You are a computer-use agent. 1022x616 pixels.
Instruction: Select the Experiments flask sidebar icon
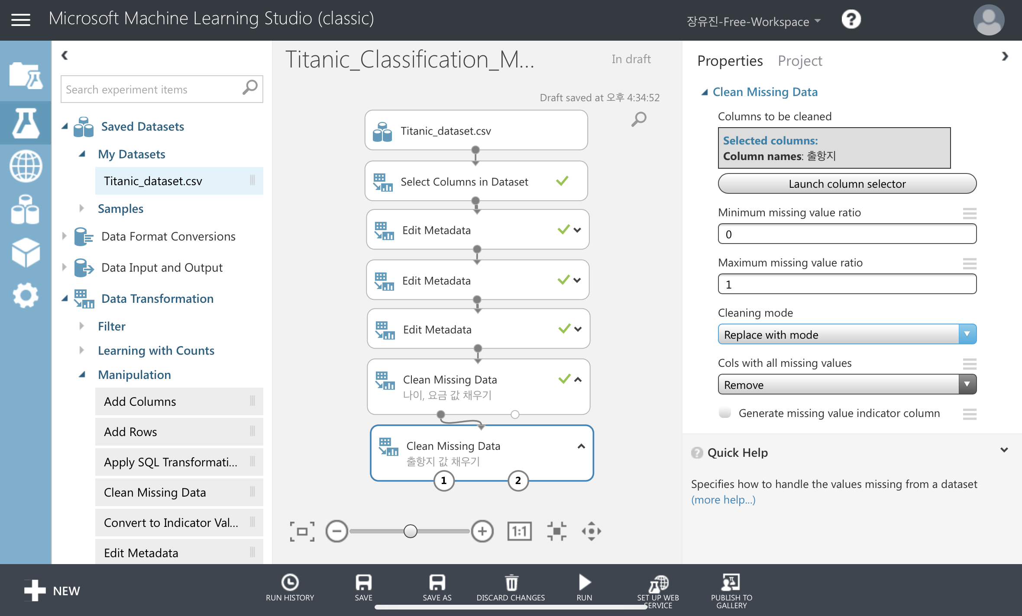point(26,123)
